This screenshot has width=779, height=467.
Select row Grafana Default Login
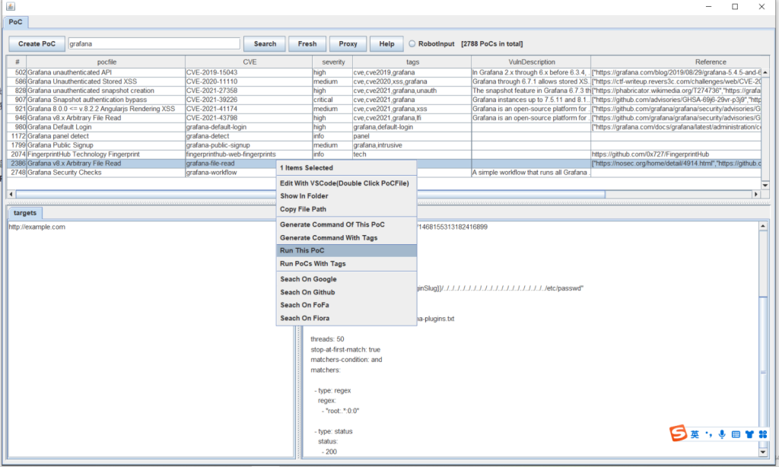tap(384, 127)
